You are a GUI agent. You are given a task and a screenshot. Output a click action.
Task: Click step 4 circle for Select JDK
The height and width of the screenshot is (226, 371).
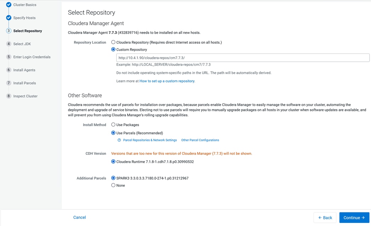[9, 44]
